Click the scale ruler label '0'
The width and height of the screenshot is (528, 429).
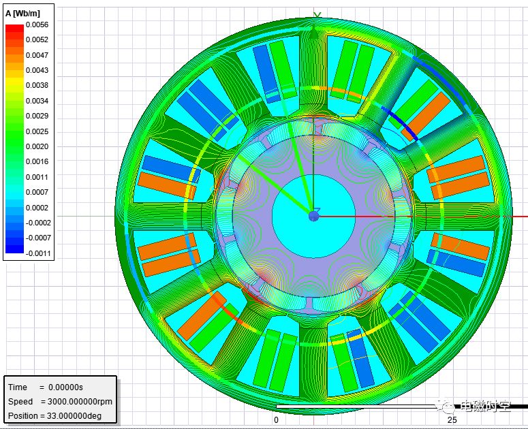(276, 420)
